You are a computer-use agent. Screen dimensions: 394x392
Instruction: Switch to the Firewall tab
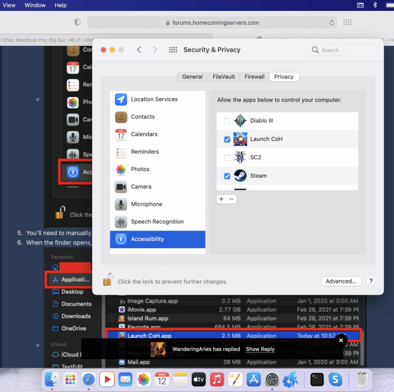(x=254, y=77)
